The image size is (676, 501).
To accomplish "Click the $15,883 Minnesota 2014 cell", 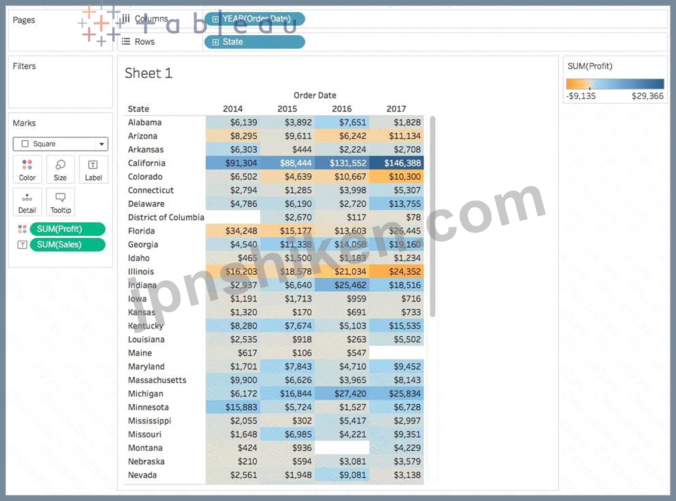I will coord(233,407).
